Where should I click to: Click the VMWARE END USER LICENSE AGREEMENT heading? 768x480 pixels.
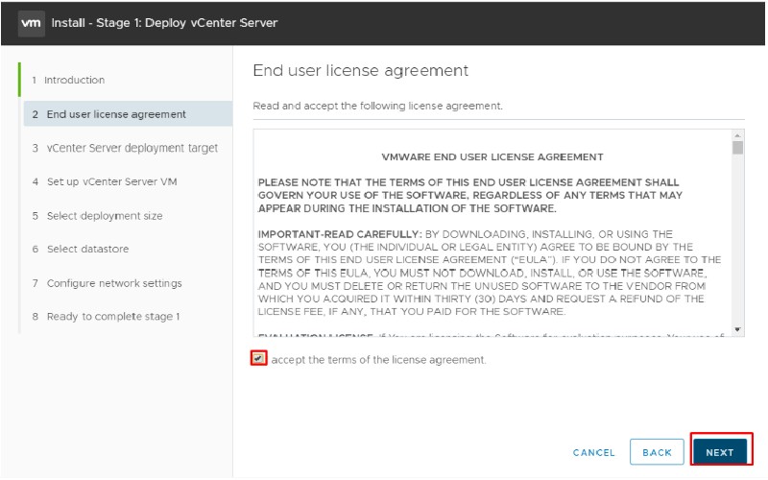(x=492, y=157)
